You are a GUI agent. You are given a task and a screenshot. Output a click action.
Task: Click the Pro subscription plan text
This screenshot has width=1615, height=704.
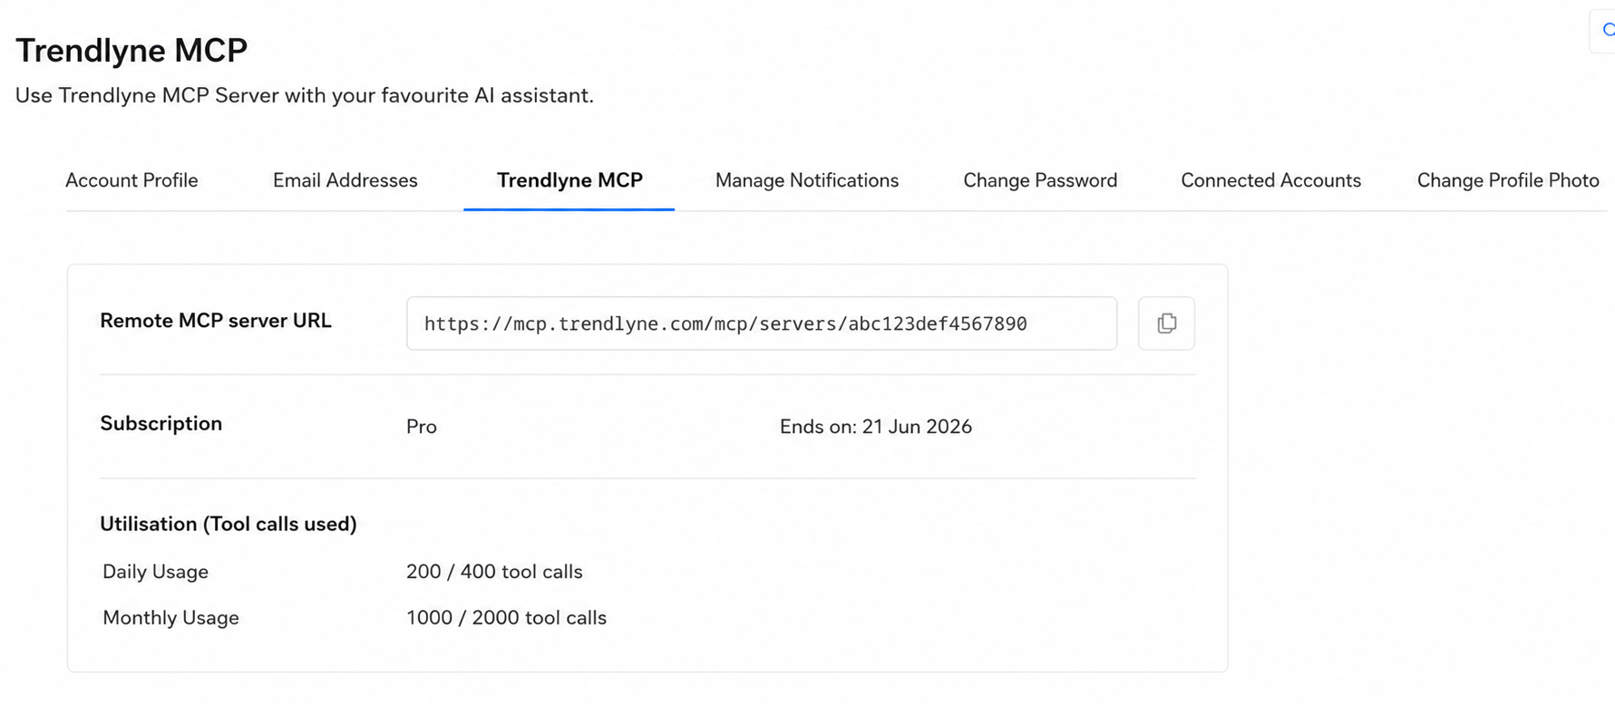(x=422, y=427)
